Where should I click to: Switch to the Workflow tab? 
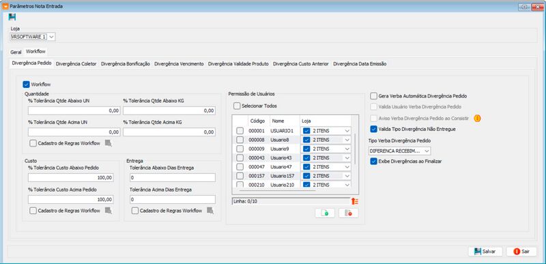[35, 51]
